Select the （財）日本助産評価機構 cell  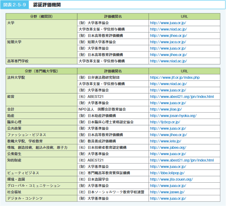113,116
